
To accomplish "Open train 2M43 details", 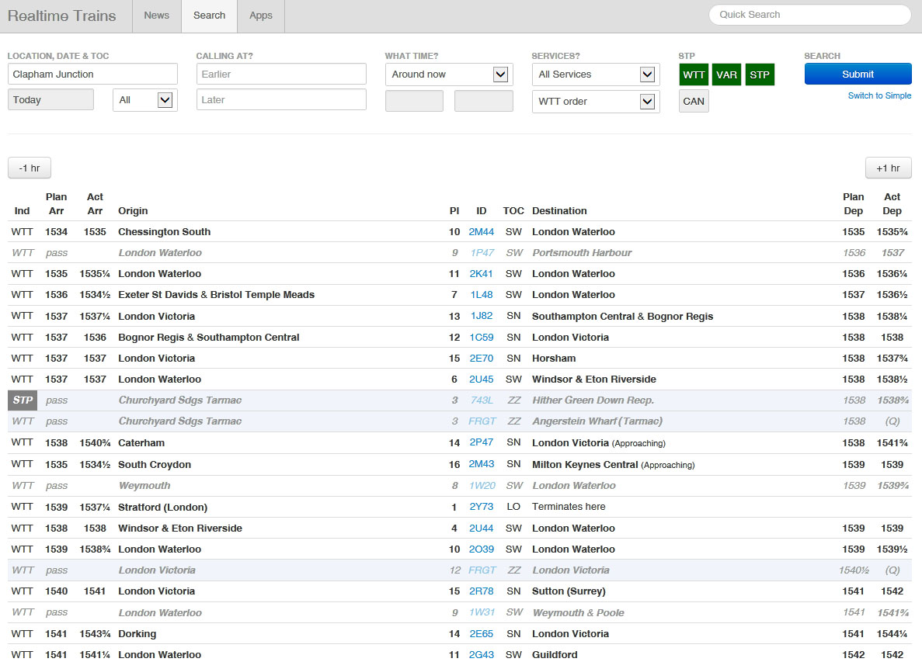I will 482,464.
